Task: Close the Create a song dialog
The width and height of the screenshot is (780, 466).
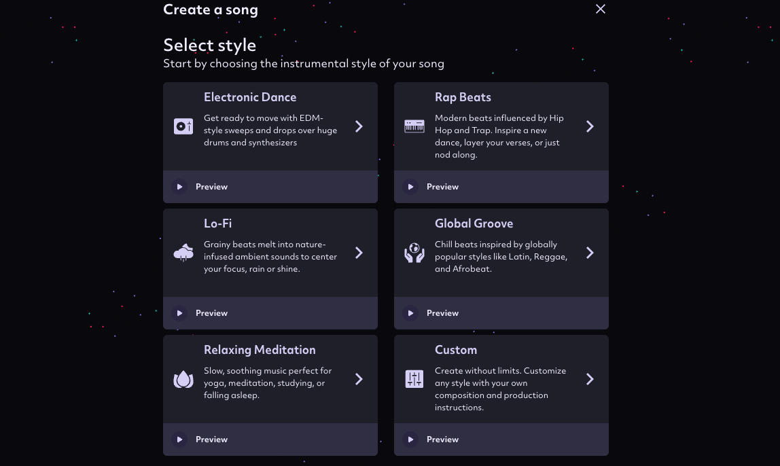Action: coord(601,9)
